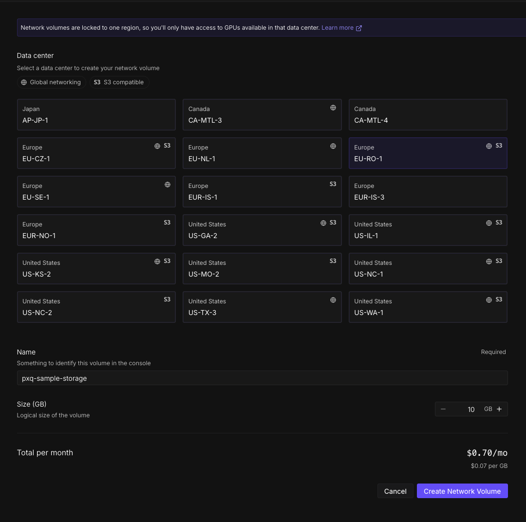Select EUR-IS-1 data center card

[x=262, y=191]
